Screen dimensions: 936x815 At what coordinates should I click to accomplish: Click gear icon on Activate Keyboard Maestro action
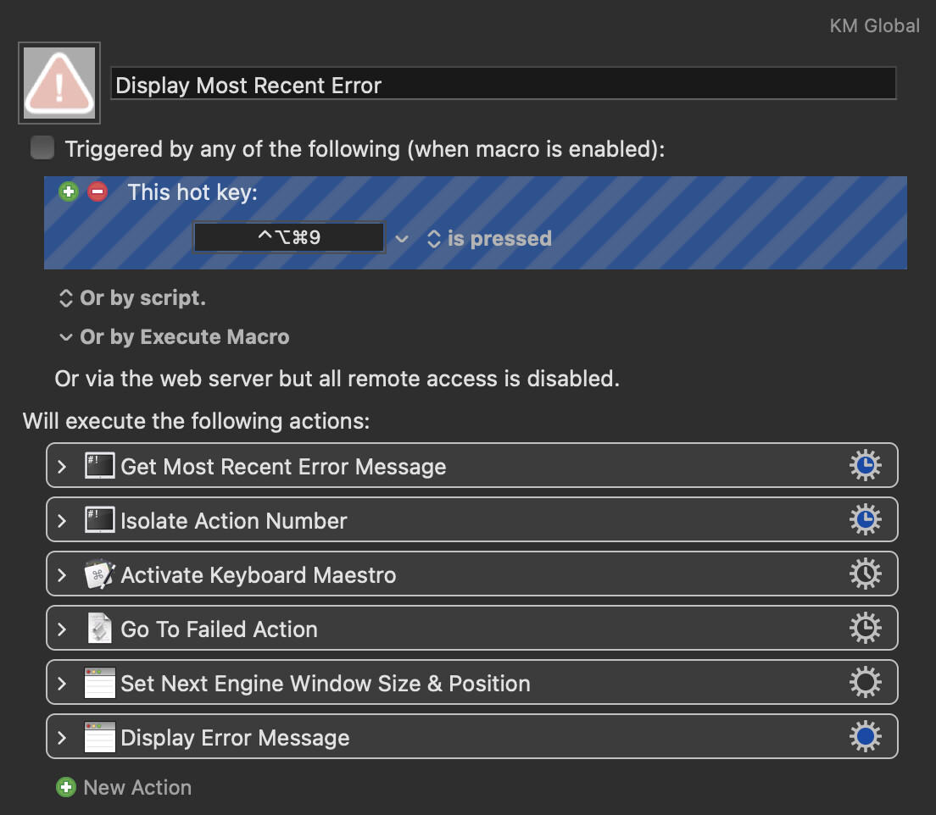click(865, 574)
